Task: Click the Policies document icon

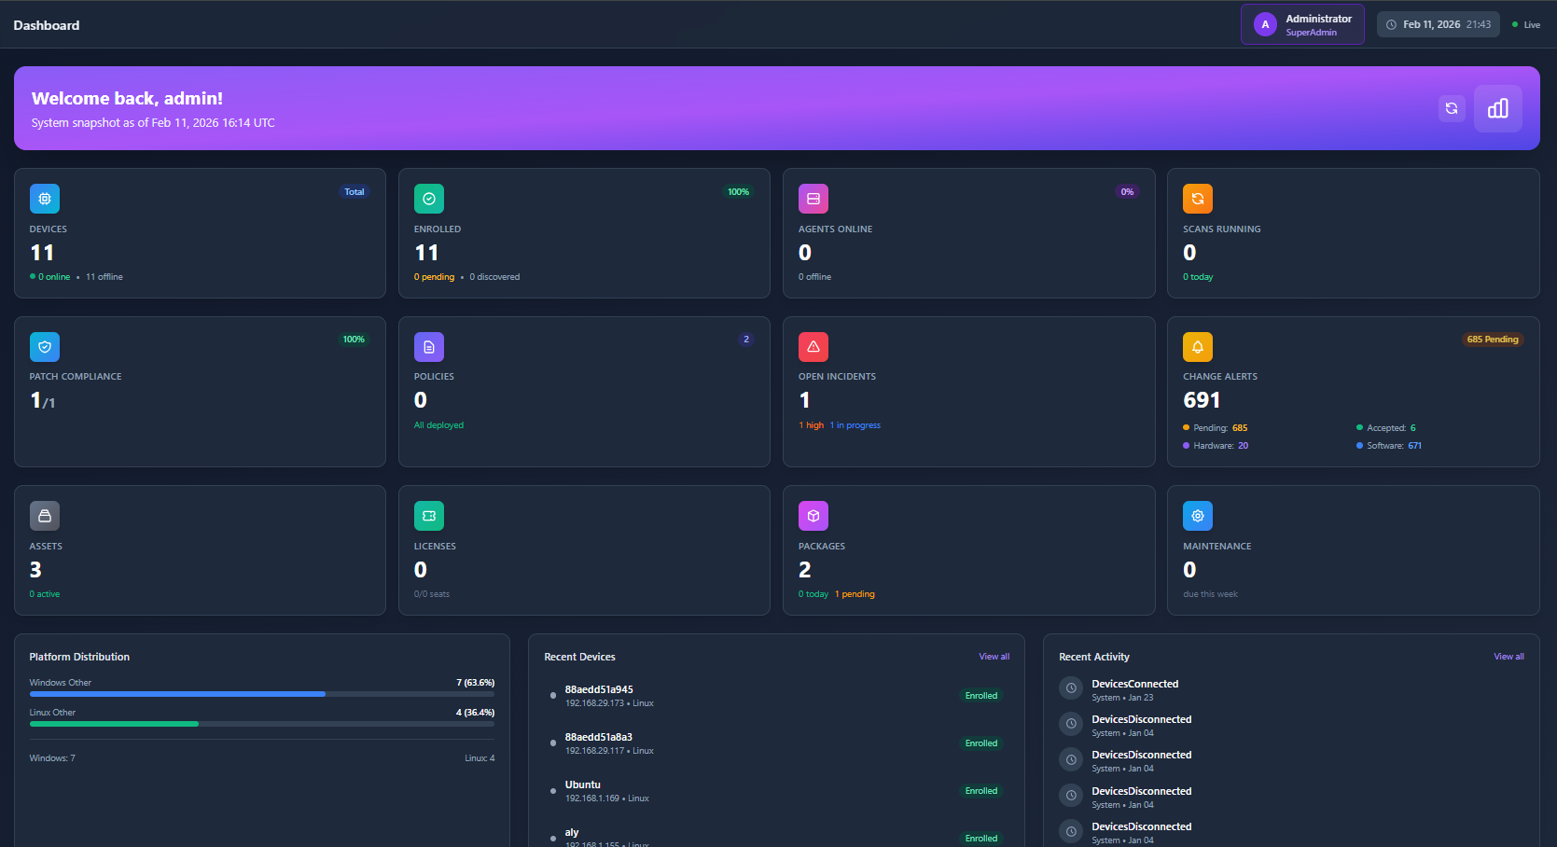Action: pos(429,346)
